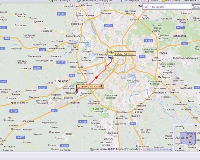Click the A-100 road shield
This screenshot has width=200, height=160.
[42, 88]
